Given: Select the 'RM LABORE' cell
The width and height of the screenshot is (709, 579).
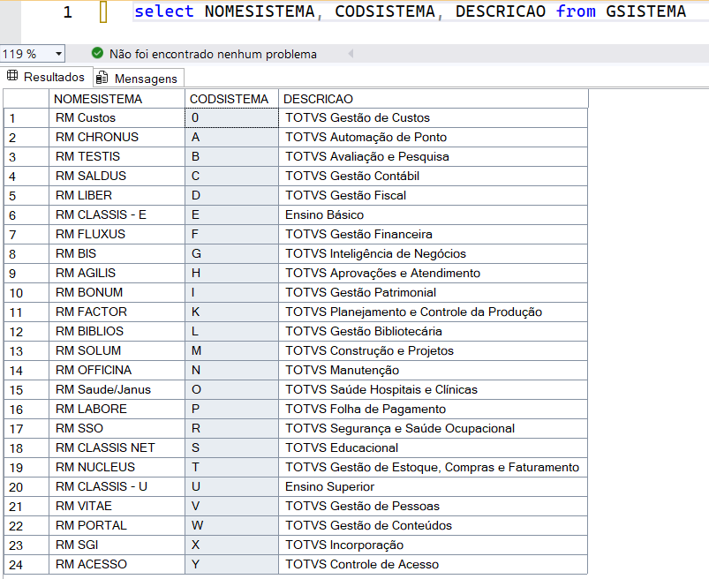Looking at the screenshot, I should [117, 410].
